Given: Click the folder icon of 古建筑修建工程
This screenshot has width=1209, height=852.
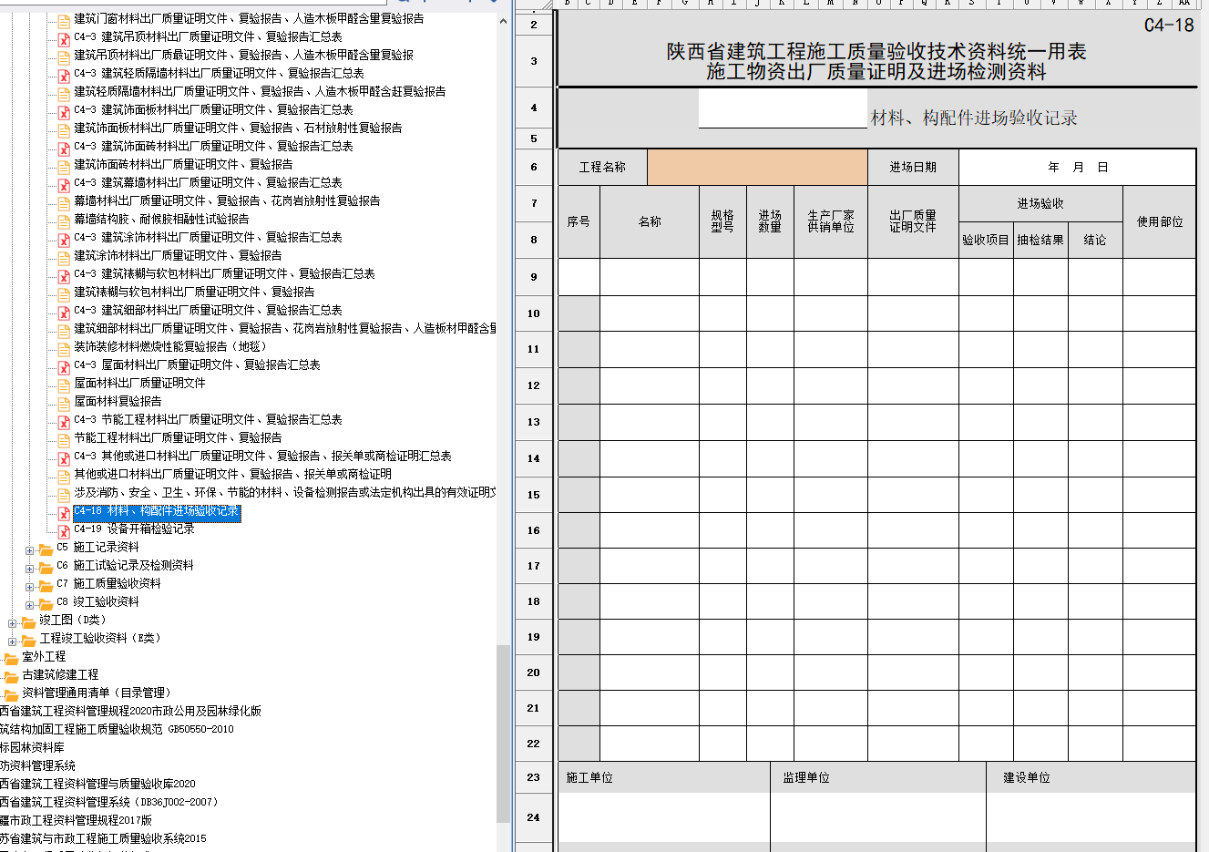Looking at the screenshot, I should pyautogui.click(x=11, y=676).
